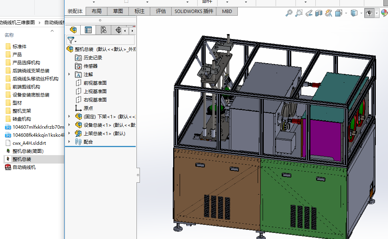Viewport: 388px width, 239px height.
Task: Click the 原点 origin item
Action: coord(88,108)
